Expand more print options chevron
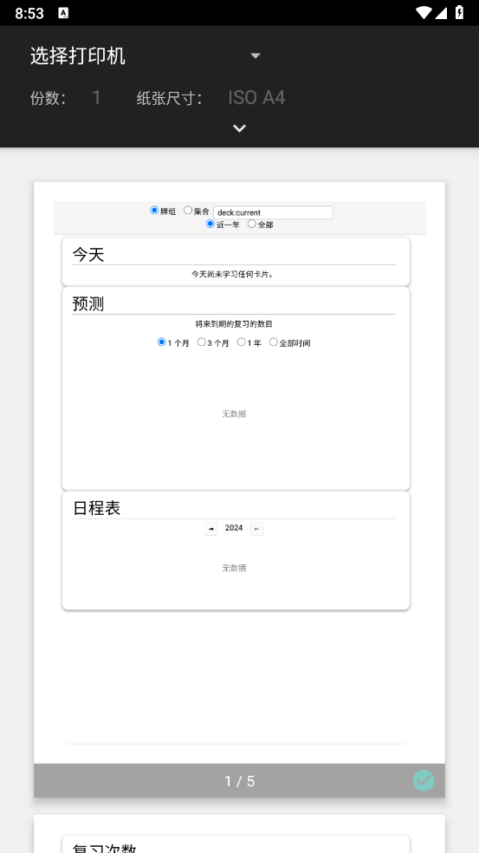479x853 pixels. pos(239,128)
